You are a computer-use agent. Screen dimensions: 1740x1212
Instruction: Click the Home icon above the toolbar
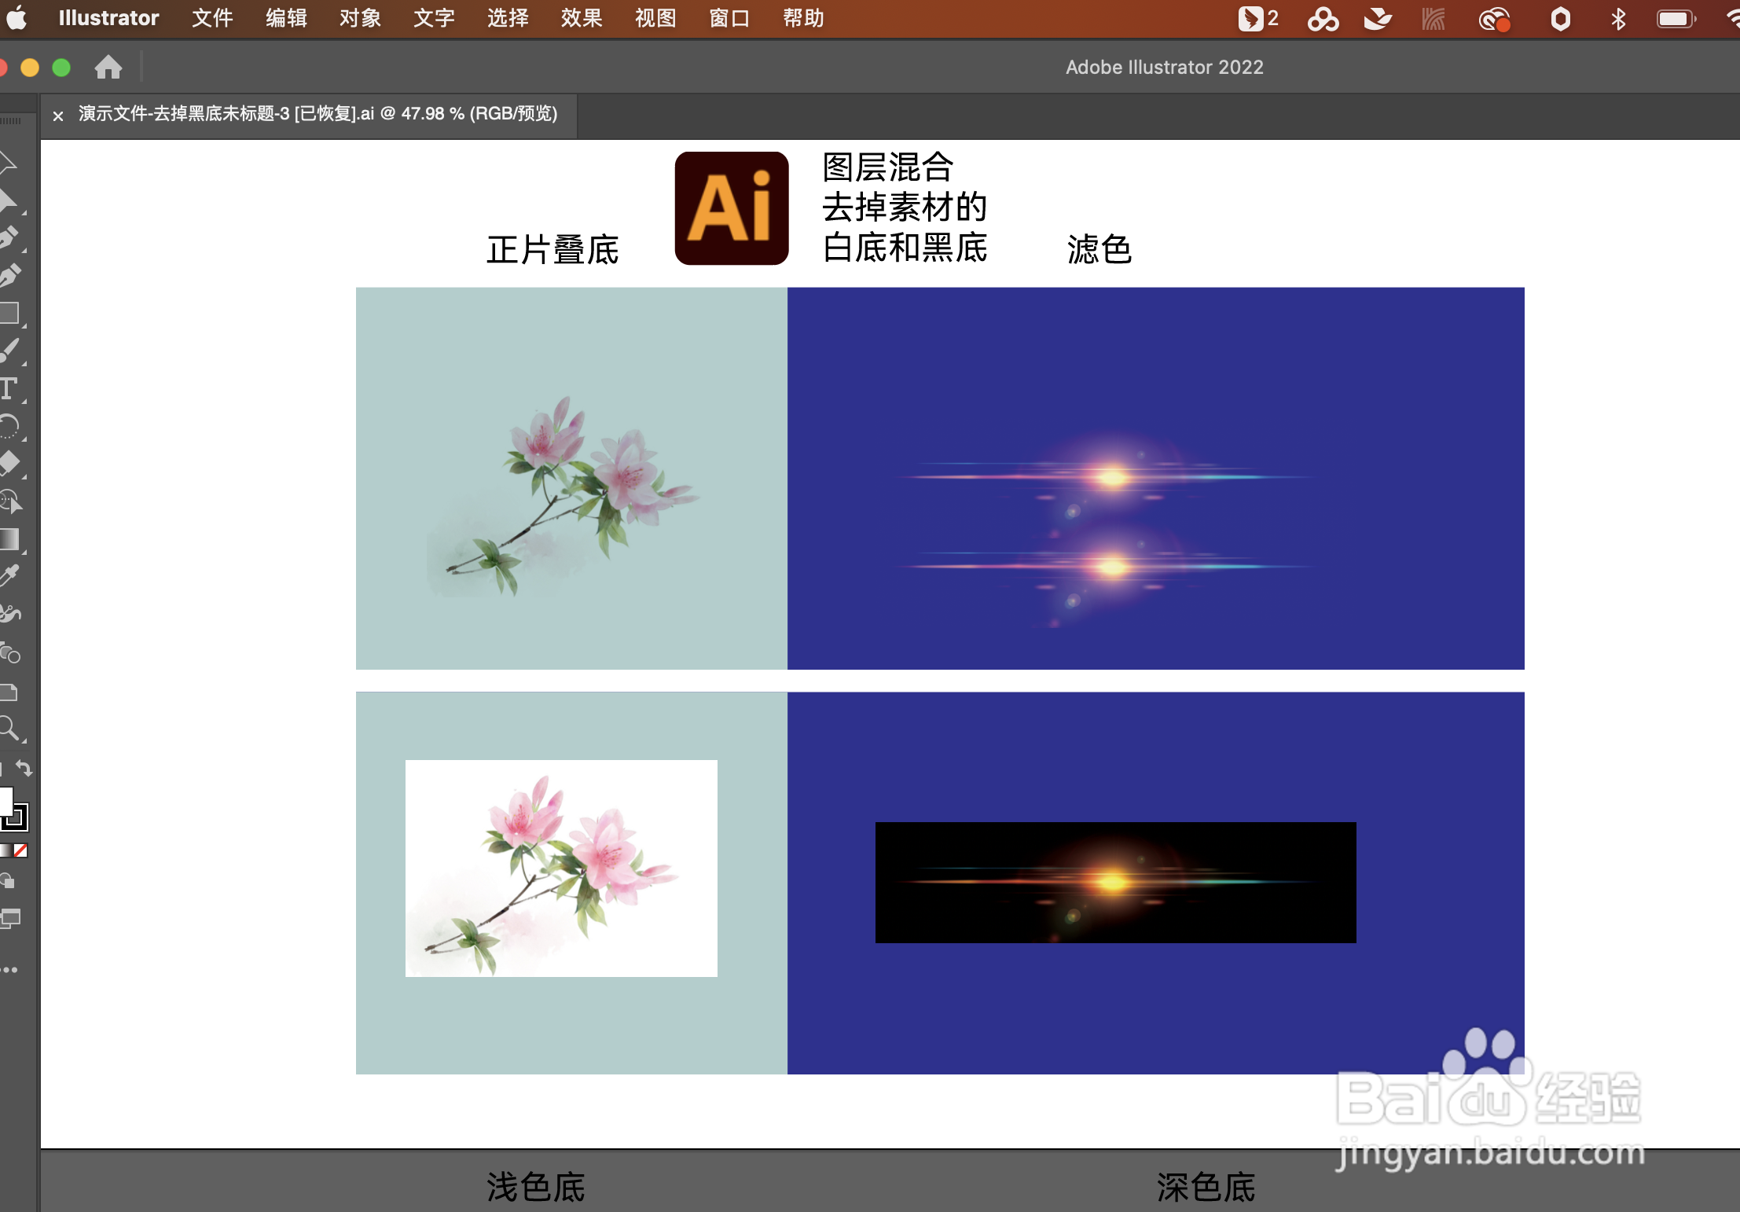point(108,67)
